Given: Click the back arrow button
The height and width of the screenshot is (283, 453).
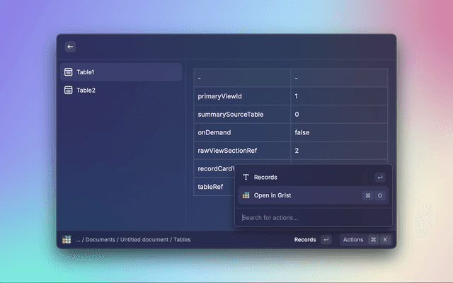Looking at the screenshot, I should 70,47.
